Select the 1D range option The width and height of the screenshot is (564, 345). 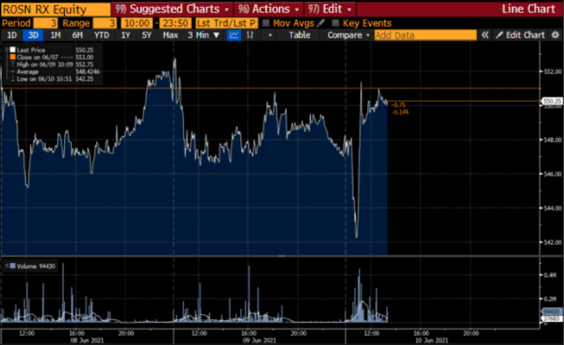pos(12,35)
